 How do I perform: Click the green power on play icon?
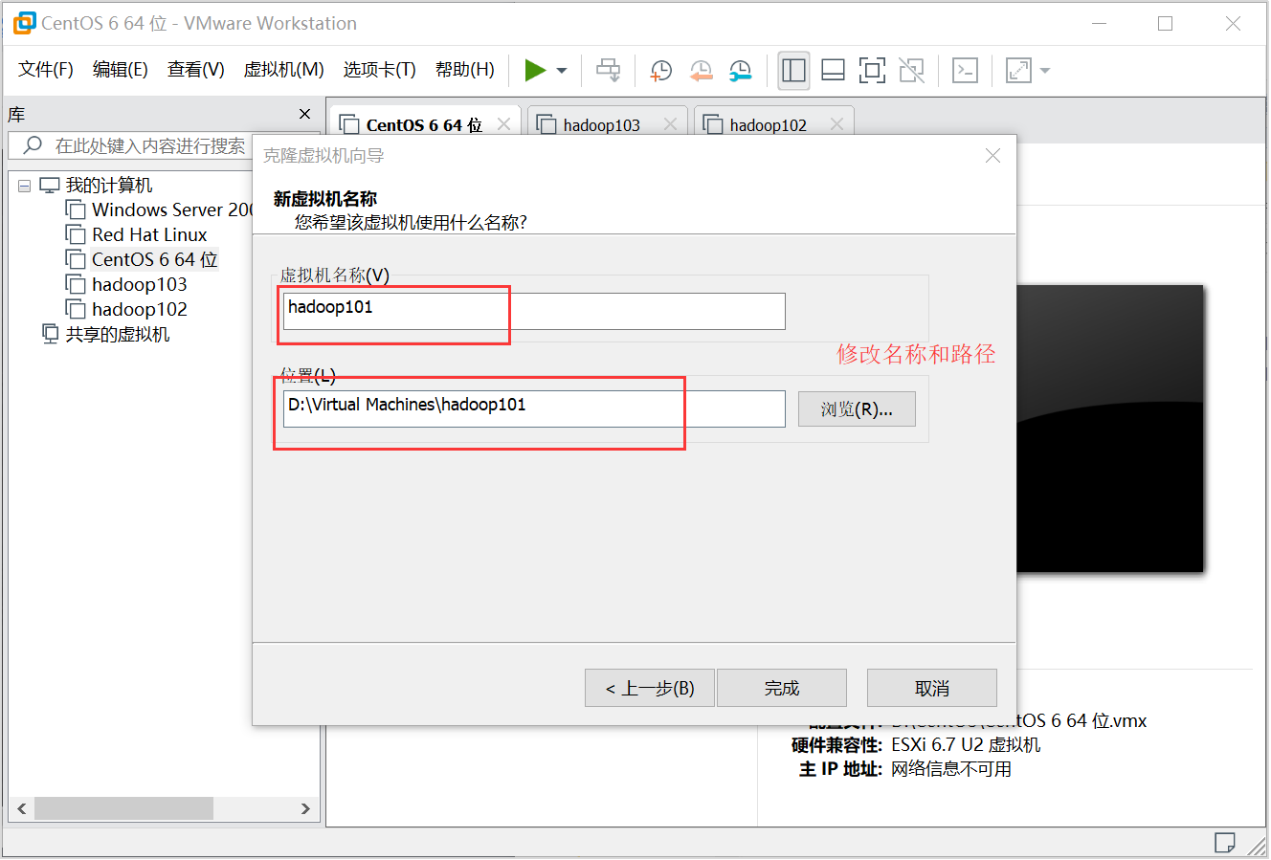click(535, 70)
